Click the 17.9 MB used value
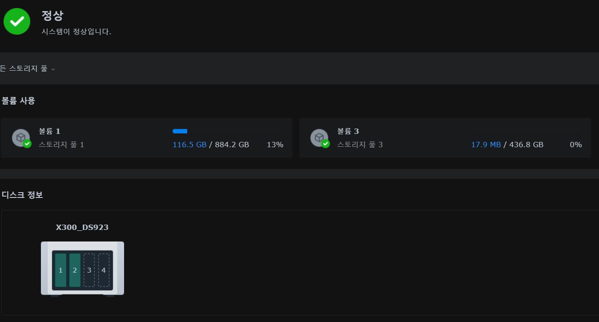Image resolution: width=599 pixels, height=322 pixels. 486,145
